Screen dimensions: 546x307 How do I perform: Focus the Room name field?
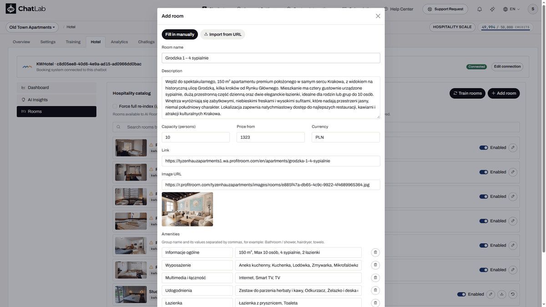(x=271, y=58)
